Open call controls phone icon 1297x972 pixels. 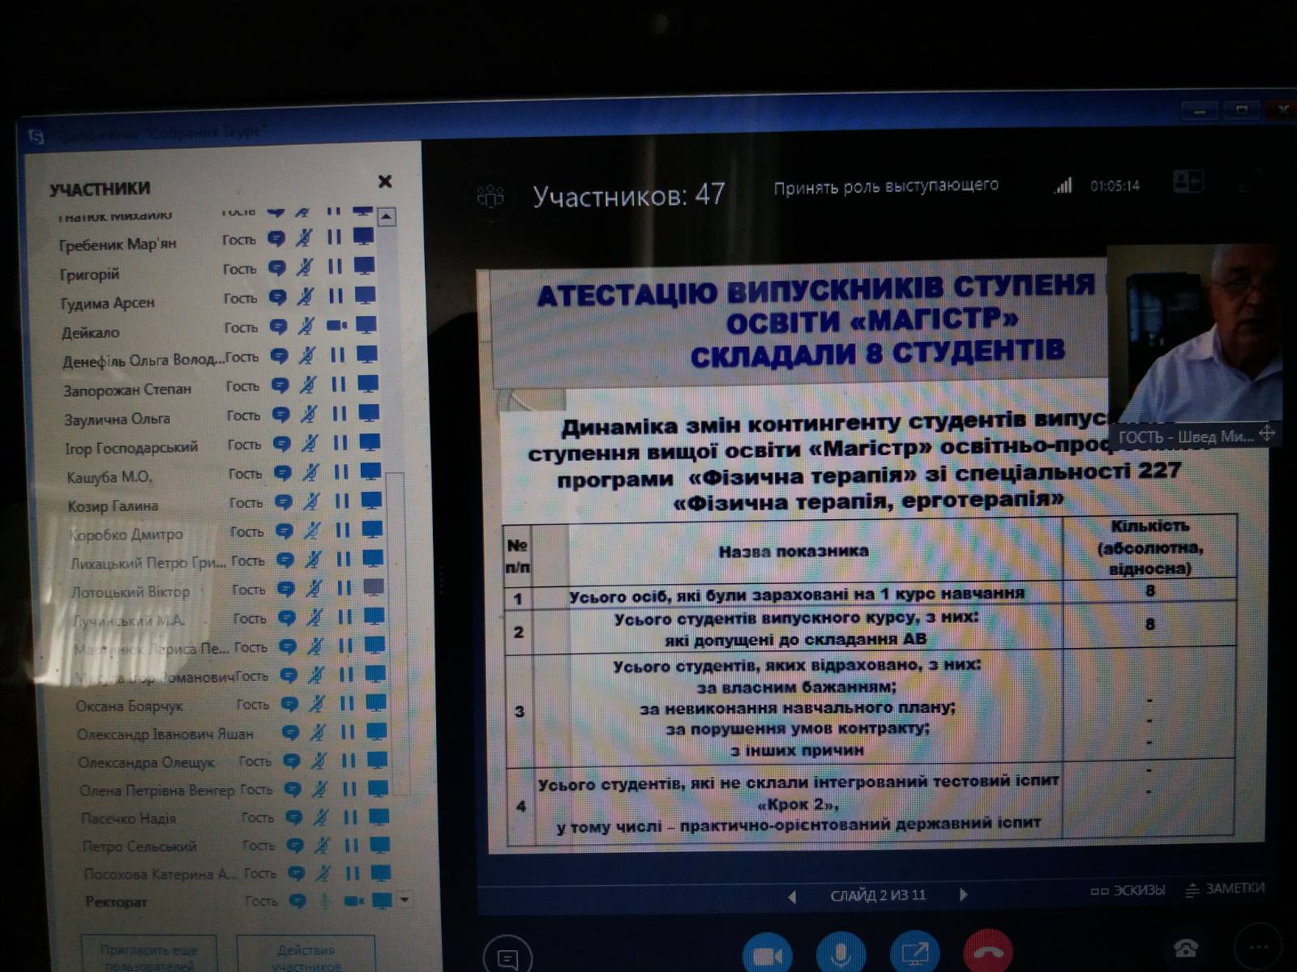click(x=1185, y=948)
